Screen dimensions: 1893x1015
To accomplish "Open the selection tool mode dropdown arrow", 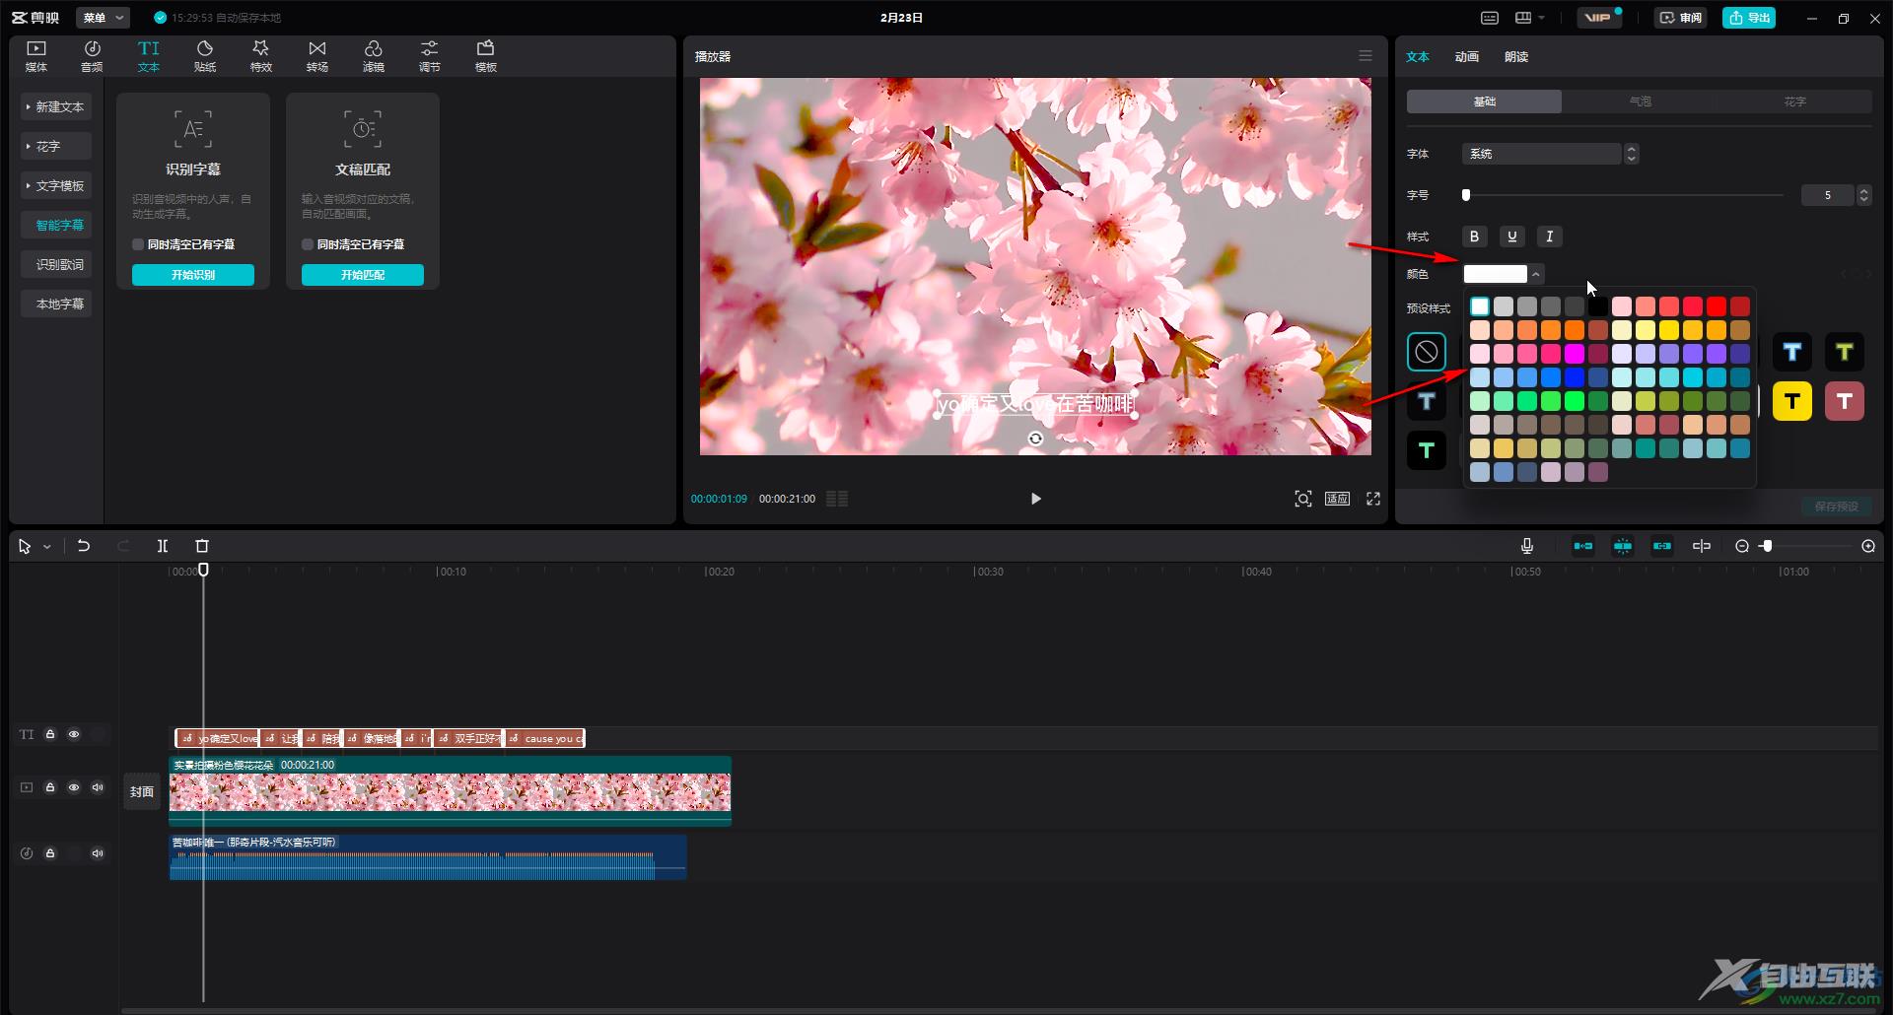I will pos(46,547).
